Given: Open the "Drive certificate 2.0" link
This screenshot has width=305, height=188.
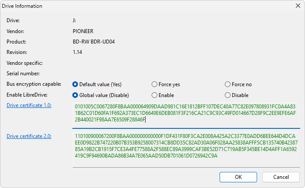Looking at the screenshot, I should pos(29,136).
